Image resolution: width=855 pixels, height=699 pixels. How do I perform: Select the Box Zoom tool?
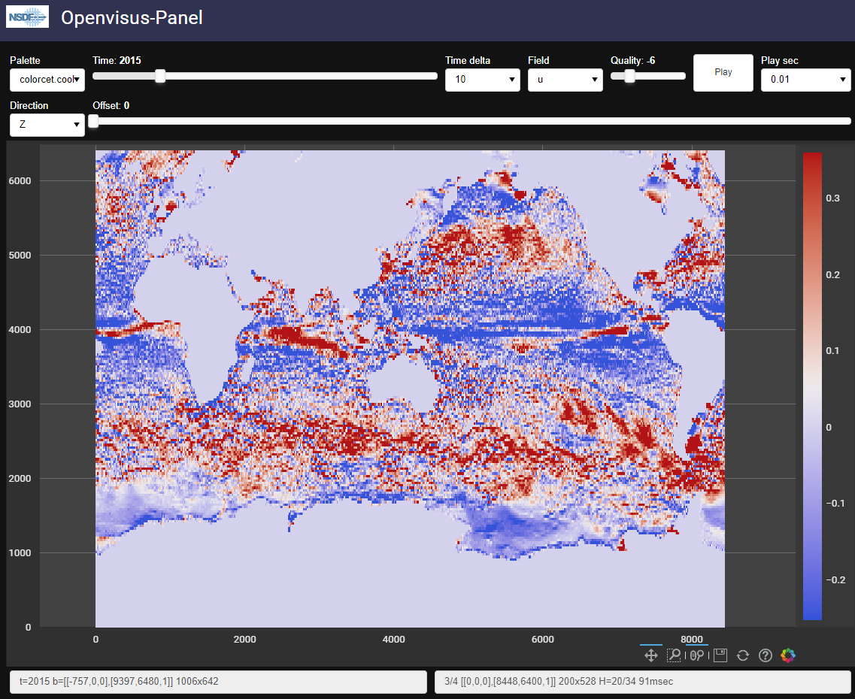(x=674, y=655)
